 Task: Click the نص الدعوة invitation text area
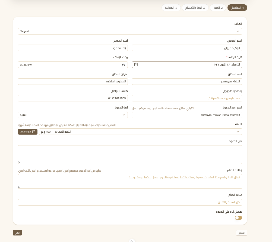click(x=130, y=155)
